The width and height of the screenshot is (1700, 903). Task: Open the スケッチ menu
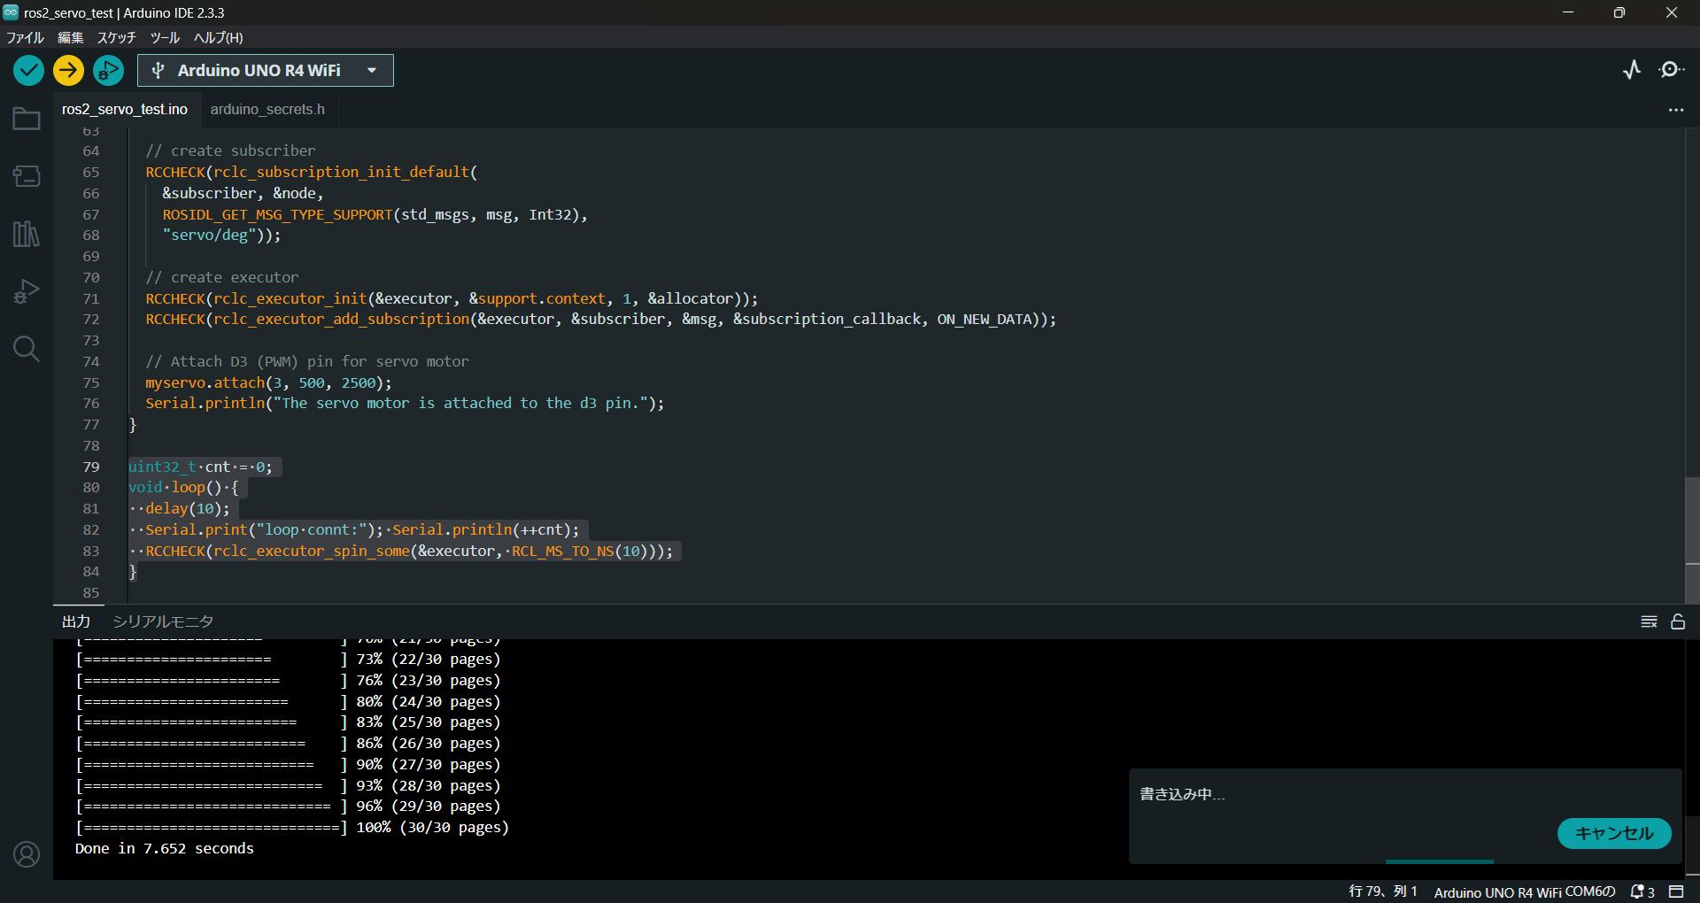coord(116,37)
